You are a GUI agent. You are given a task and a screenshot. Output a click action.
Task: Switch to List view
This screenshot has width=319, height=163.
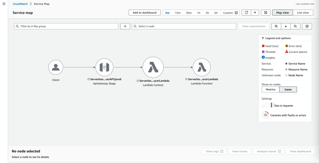click(303, 13)
